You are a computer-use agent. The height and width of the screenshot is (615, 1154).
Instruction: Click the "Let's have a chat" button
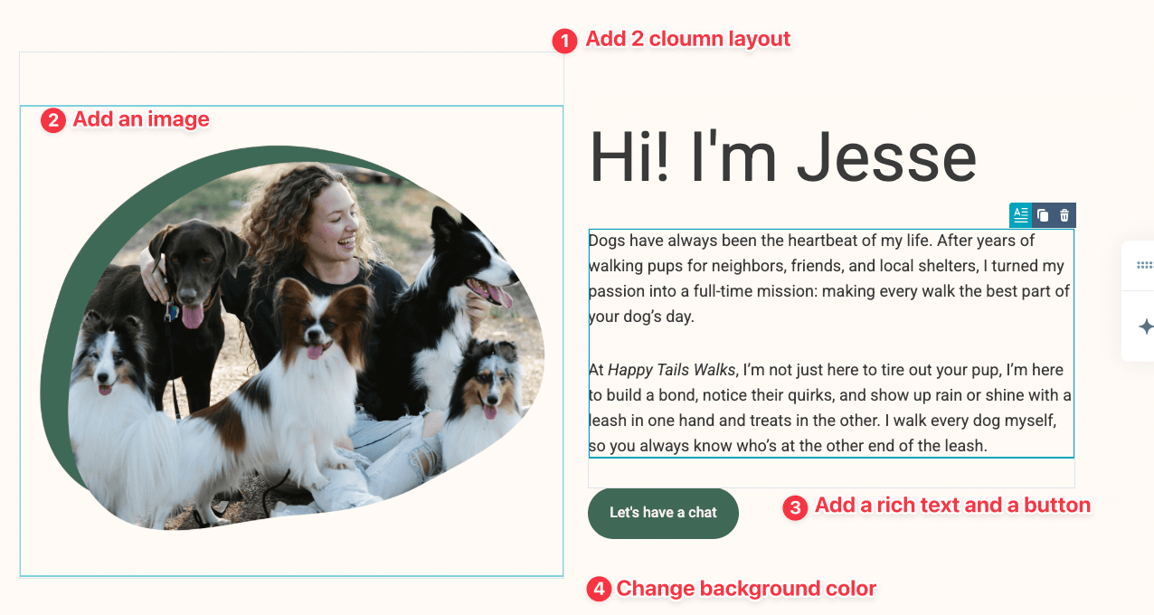(663, 513)
